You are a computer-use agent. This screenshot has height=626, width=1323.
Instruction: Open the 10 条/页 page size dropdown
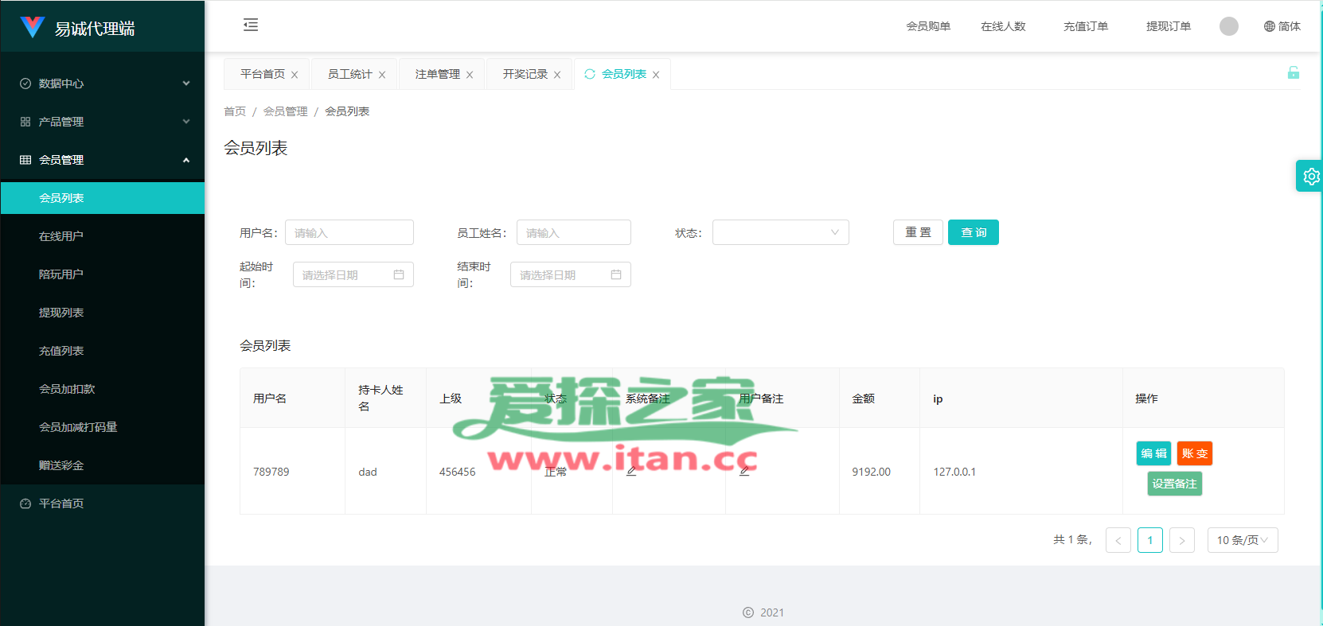click(x=1242, y=540)
